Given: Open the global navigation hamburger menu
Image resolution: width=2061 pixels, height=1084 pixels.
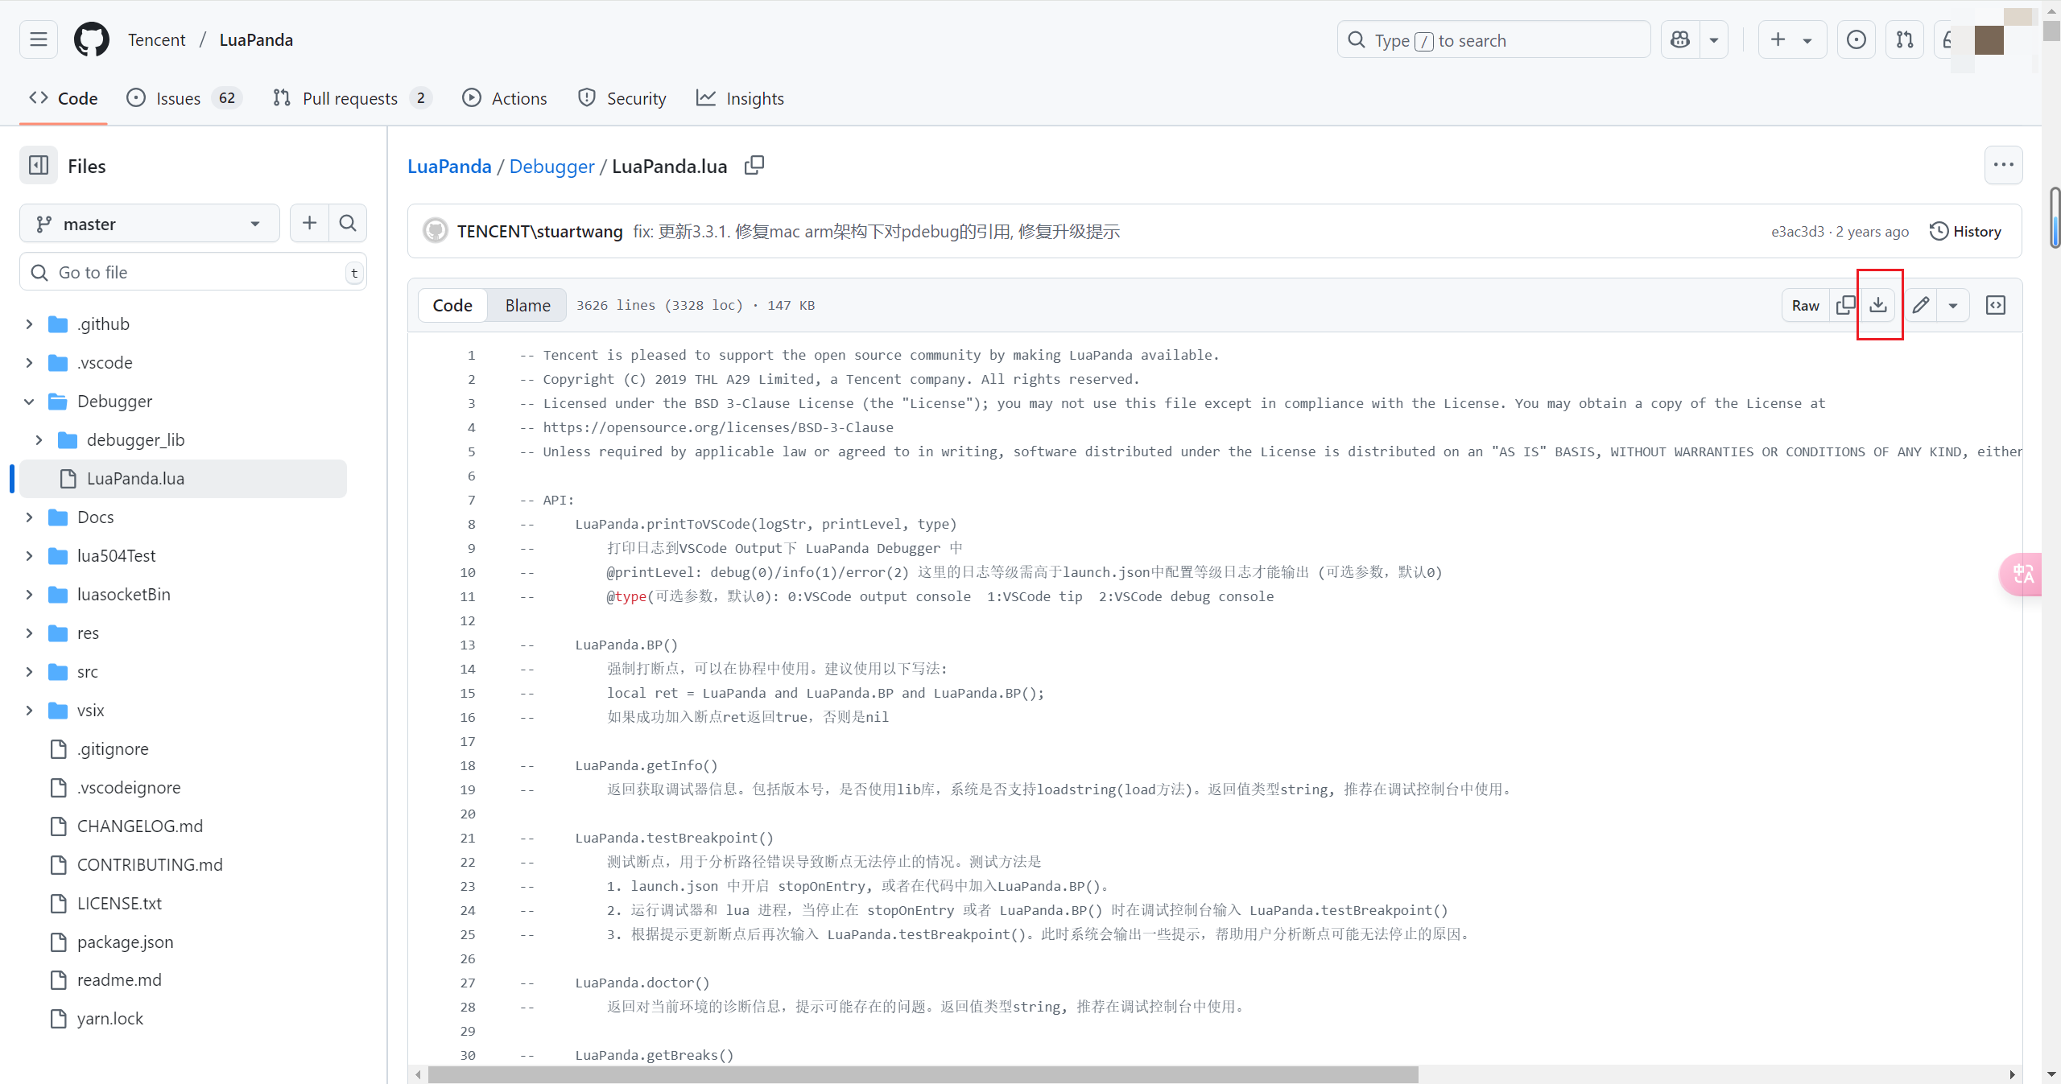Looking at the screenshot, I should click(38, 39).
